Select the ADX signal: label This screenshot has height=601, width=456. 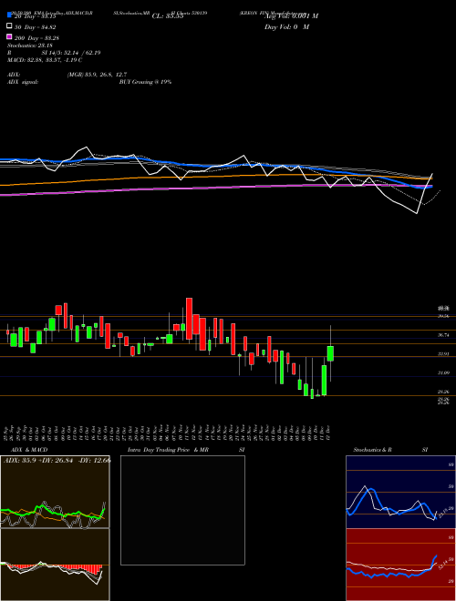[23, 82]
